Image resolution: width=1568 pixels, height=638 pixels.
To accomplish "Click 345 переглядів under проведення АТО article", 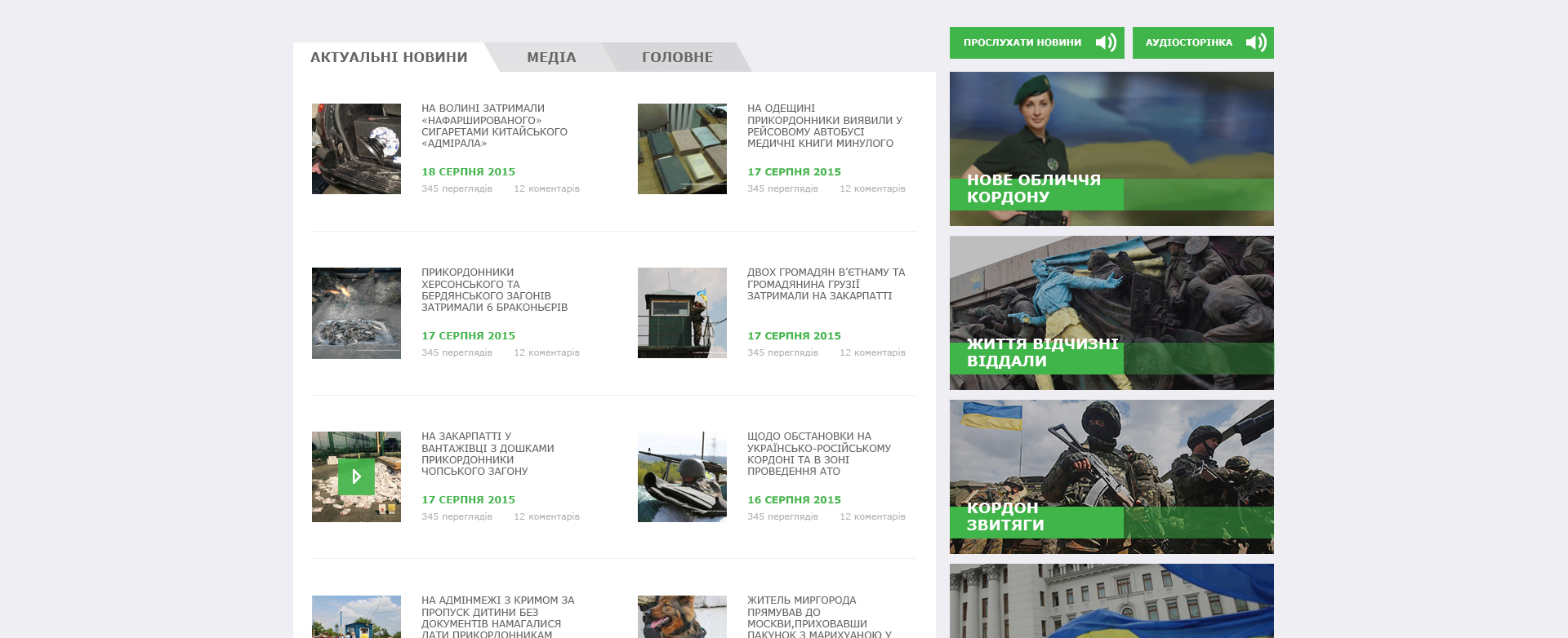I will pyautogui.click(x=782, y=516).
